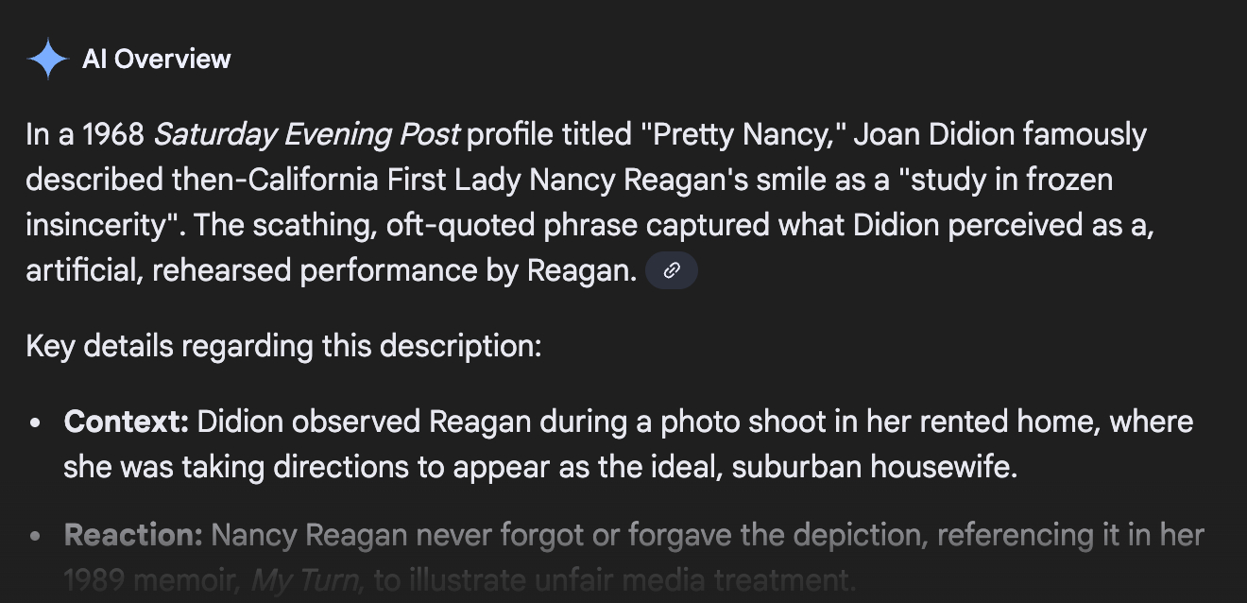Click the bold "Context:" label
This screenshot has width=1247, height=603.
(127, 422)
